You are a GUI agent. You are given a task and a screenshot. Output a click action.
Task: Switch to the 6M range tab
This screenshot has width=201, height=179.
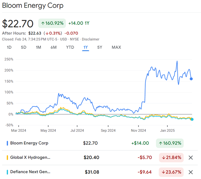pos(54,48)
